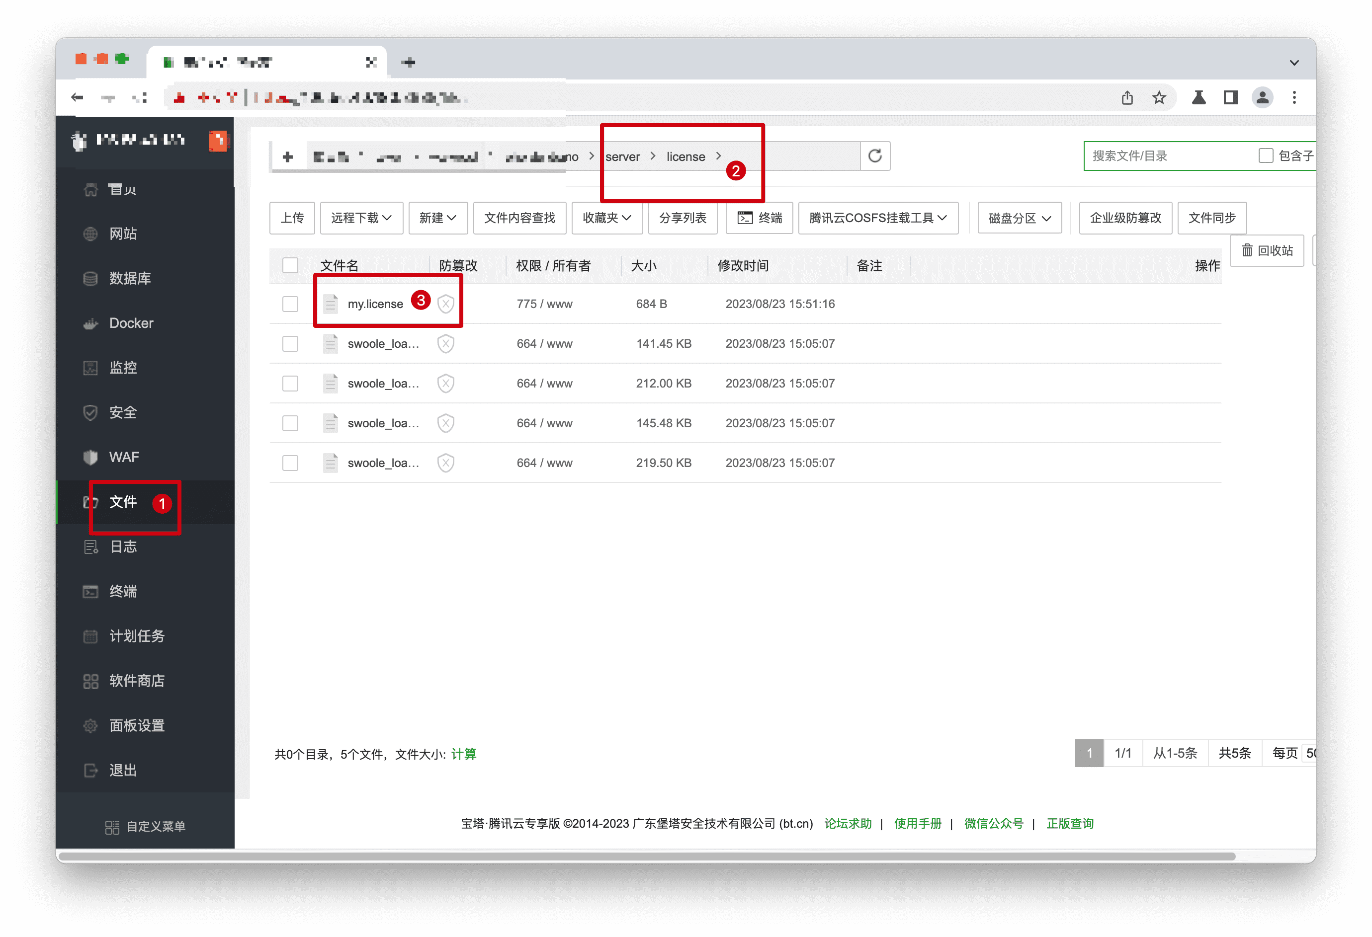Image resolution: width=1372 pixels, height=937 pixels.
Task: Refresh the file list with the reload icon
Action: click(874, 156)
